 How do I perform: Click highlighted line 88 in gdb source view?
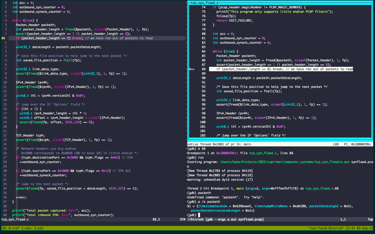(281, 69)
